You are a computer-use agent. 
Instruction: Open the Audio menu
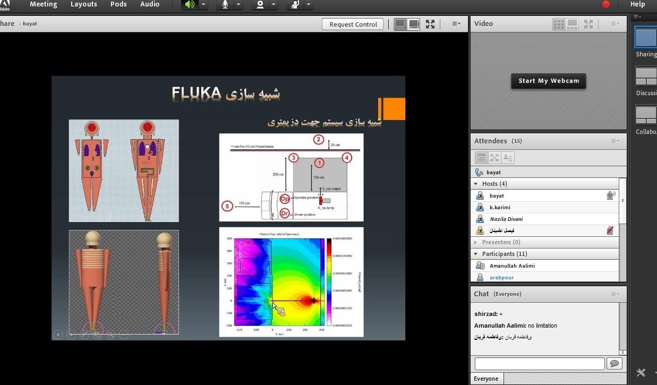(x=150, y=4)
